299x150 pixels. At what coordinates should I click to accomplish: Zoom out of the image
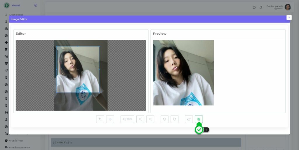[x=150, y=119]
